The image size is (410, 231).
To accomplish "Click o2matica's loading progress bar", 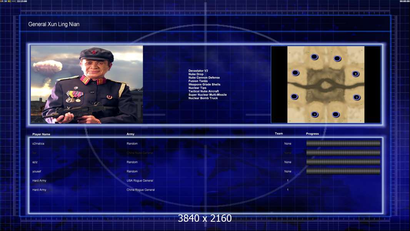I will [x=343, y=143].
